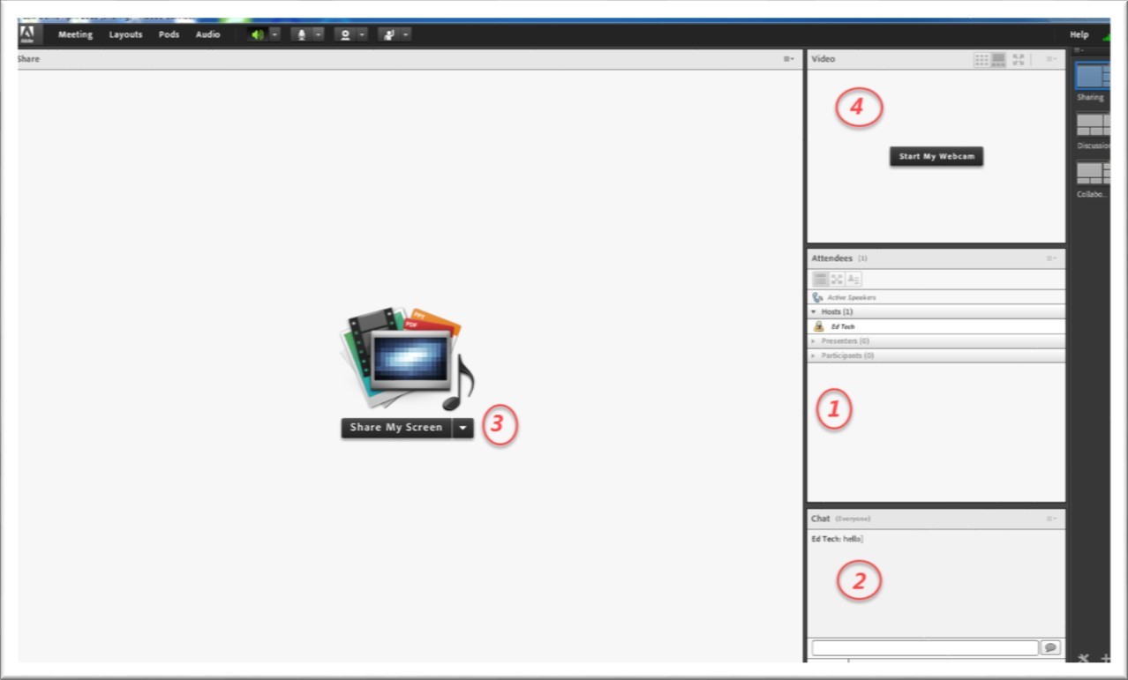
Task: Click the chat message input field
Action: [925, 647]
